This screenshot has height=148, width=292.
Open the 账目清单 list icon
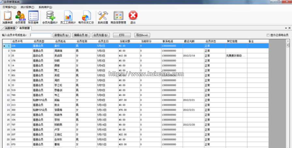click(33, 16)
